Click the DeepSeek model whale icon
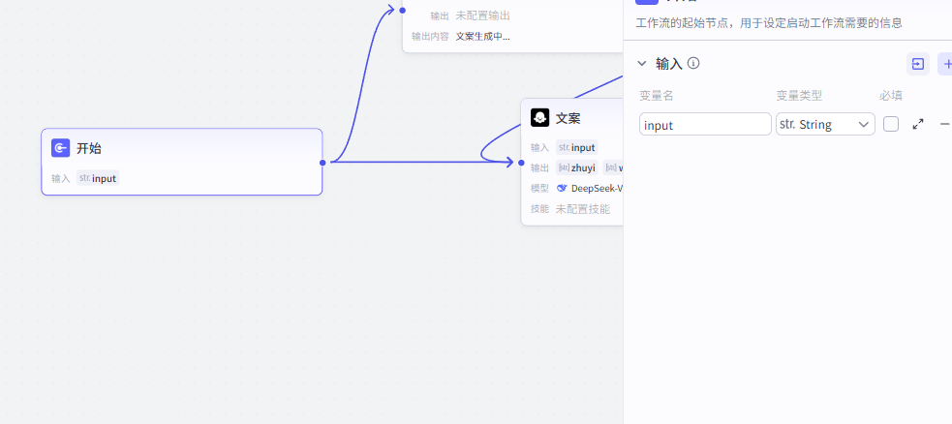 click(562, 188)
